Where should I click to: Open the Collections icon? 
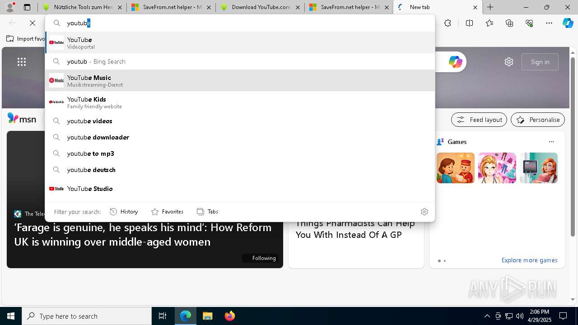509,23
